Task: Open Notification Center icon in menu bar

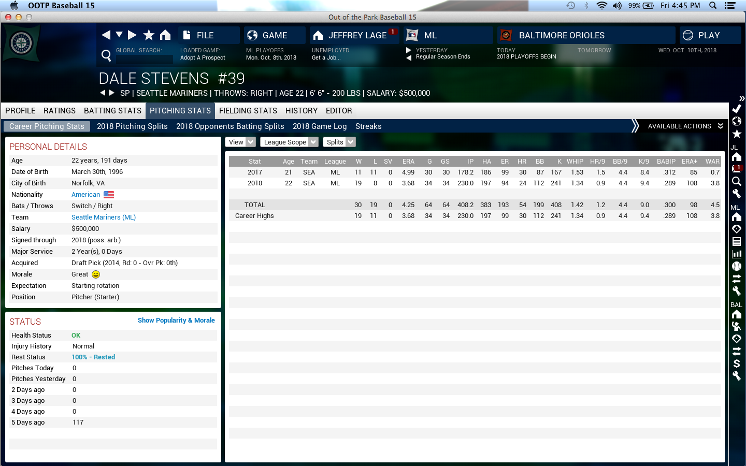Action: [730, 6]
